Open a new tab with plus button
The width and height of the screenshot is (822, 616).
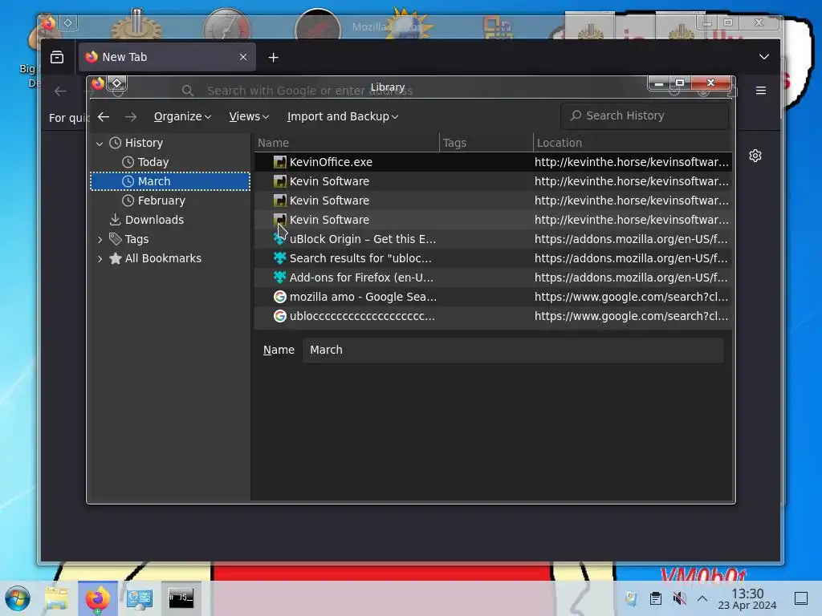click(x=273, y=58)
